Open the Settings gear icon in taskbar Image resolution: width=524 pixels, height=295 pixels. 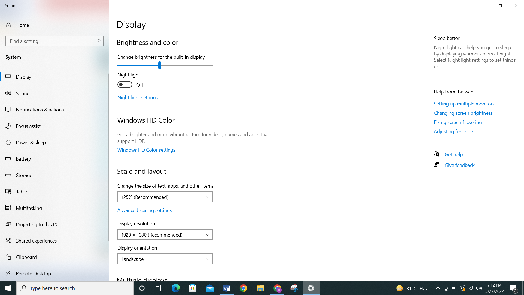[x=311, y=288]
